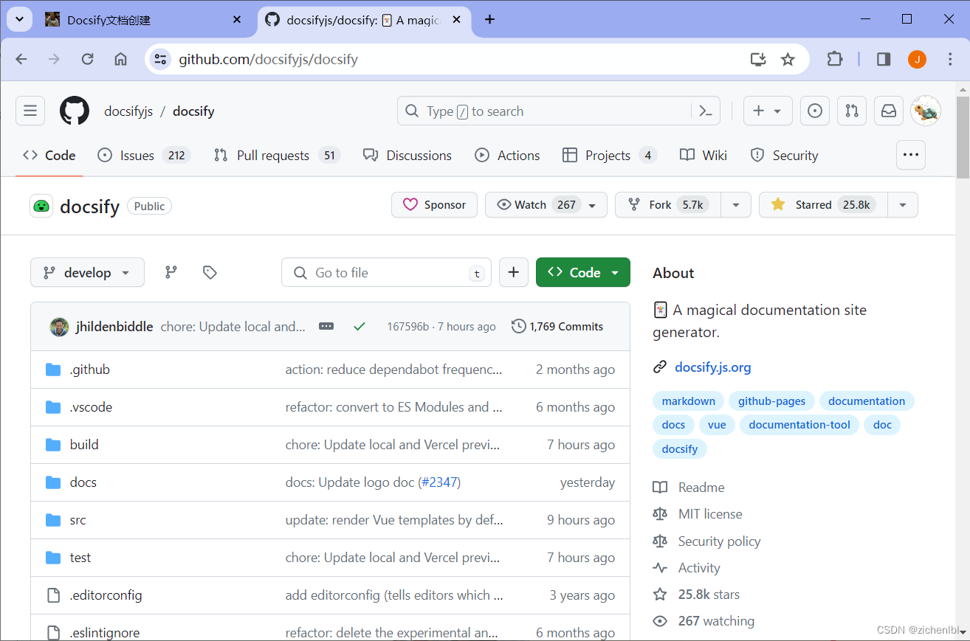Open the Wiki tab
The width and height of the screenshot is (970, 641).
pos(704,155)
